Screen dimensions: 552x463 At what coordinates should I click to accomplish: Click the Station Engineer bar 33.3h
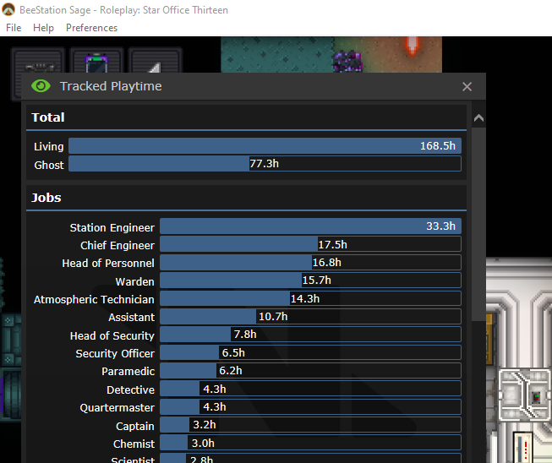pos(310,226)
